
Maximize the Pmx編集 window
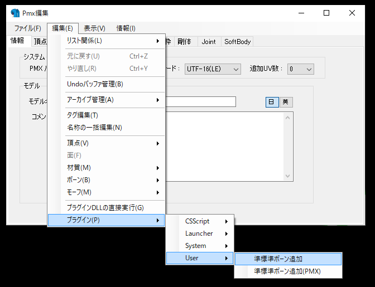point(326,13)
